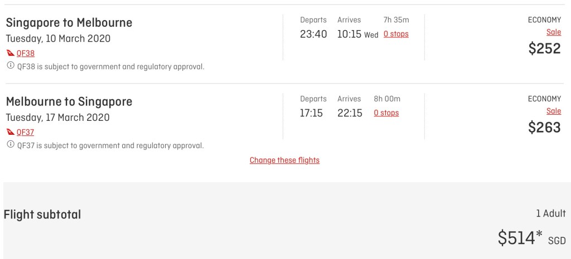
Task: View 0 stops details for Singapore to Melbourne
Action: (x=396, y=34)
